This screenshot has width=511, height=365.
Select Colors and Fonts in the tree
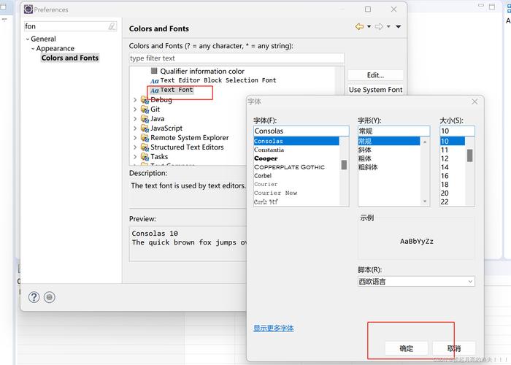(70, 58)
